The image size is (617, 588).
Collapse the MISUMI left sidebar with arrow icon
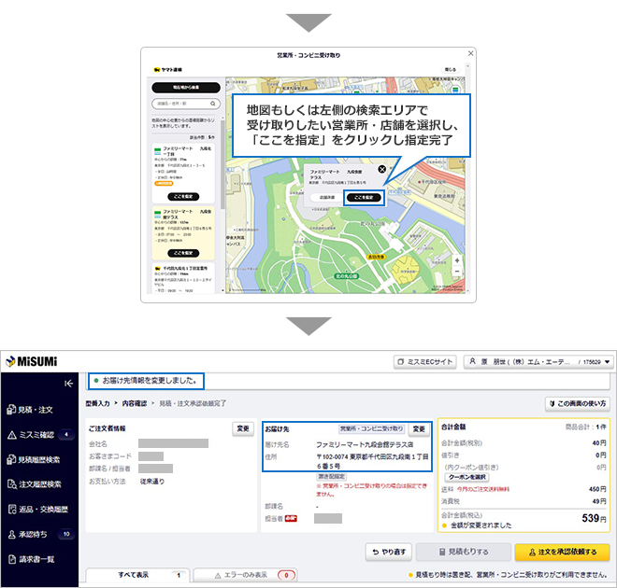point(68,384)
